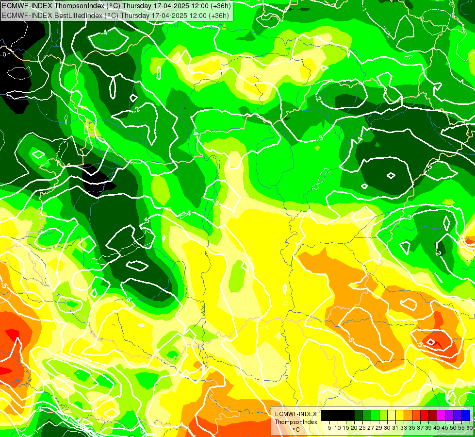The image size is (475, 437).
Task: Click the ECMWF-INDEX BestLiftedIndex title line
Action: (115, 16)
